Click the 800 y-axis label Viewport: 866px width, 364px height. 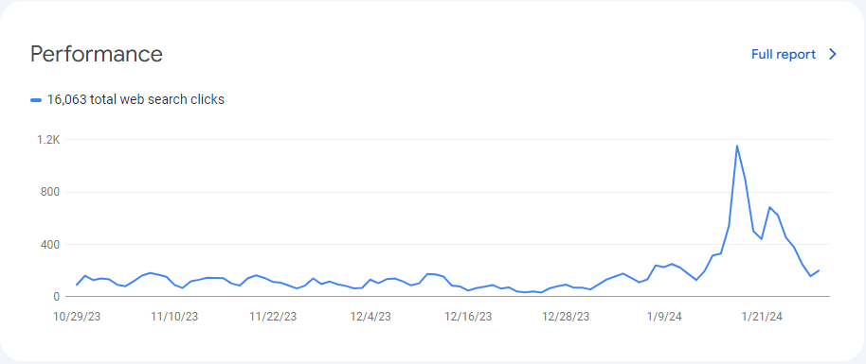tap(51, 193)
